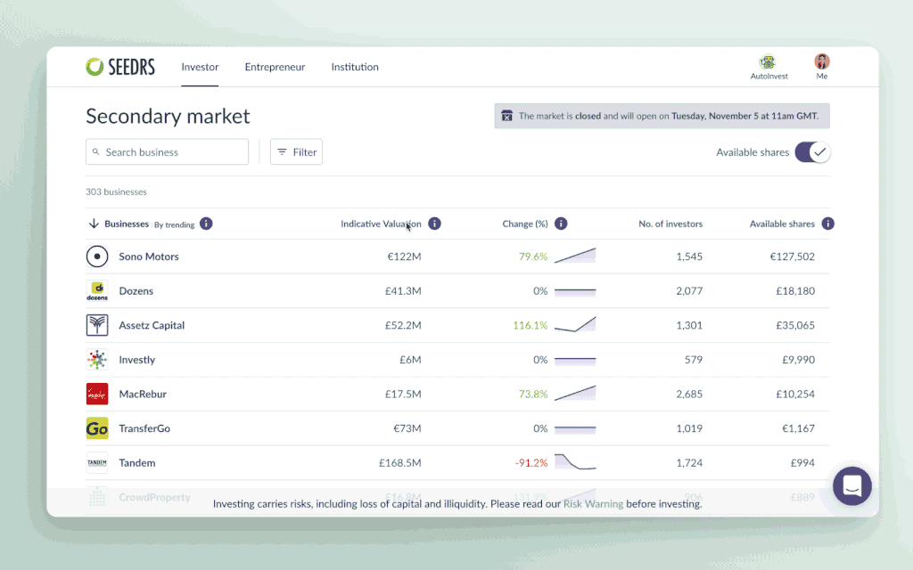Click Dozens investor count 2,077
The image size is (913, 570).
coord(689,291)
